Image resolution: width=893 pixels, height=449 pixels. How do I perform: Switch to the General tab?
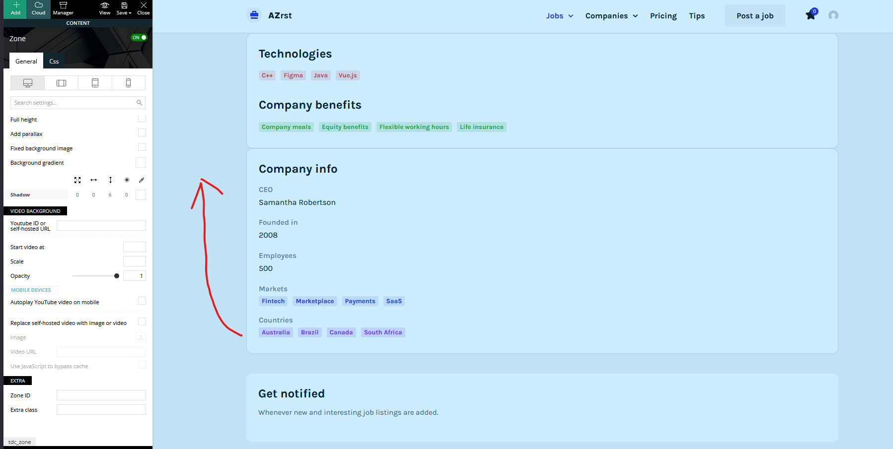point(26,61)
